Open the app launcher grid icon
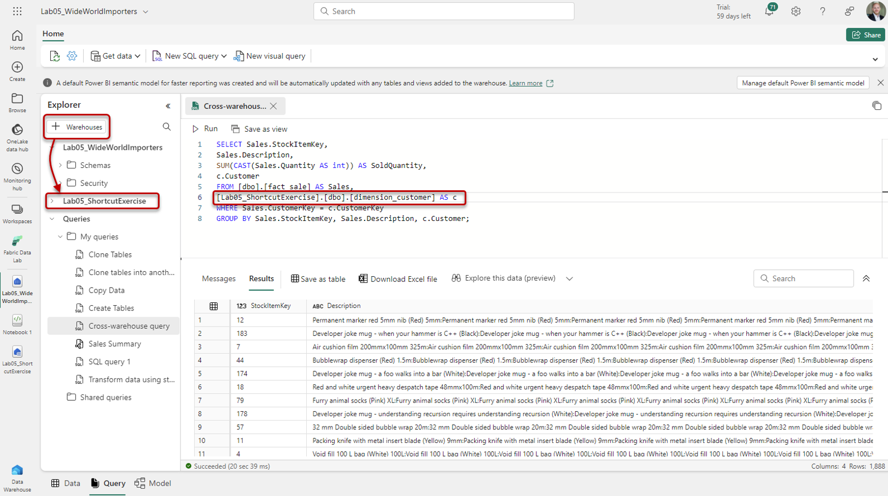888x496 pixels. (x=17, y=11)
